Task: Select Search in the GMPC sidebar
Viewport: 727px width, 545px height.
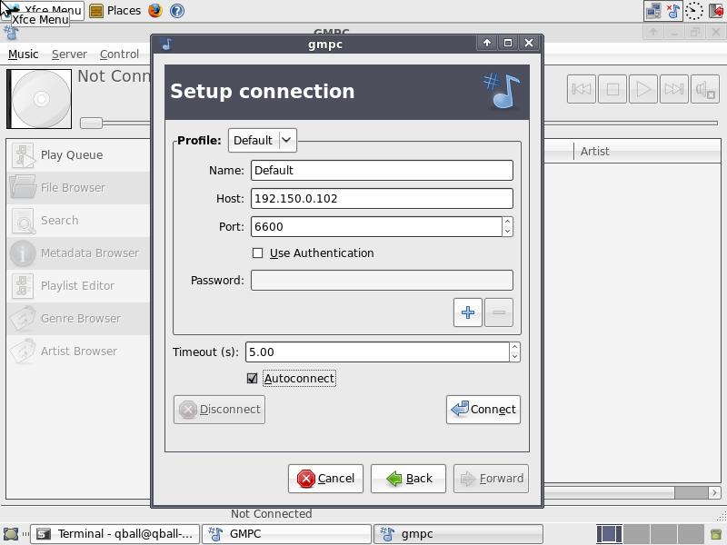Action: (78, 220)
